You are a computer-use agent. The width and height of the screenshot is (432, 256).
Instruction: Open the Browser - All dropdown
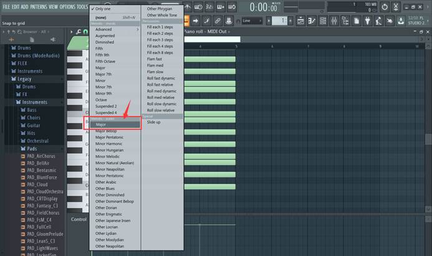(x=36, y=32)
